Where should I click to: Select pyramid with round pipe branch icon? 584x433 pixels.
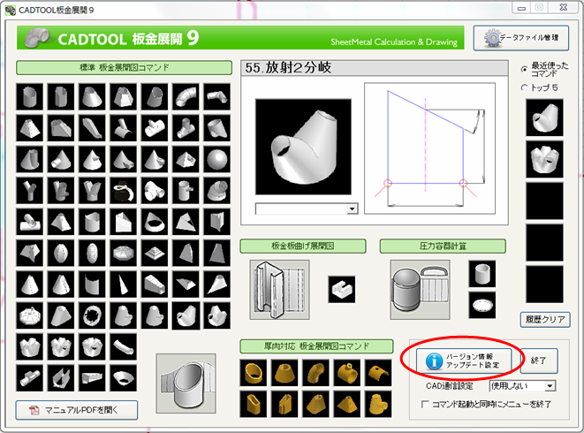(x=186, y=159)
